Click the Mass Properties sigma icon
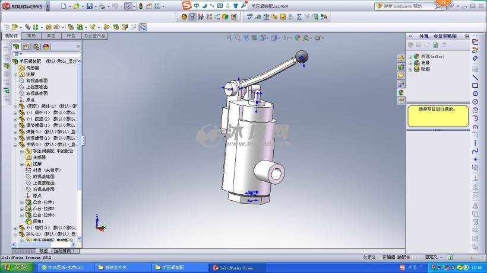The height and width of the screenshot is (273, 487). [x=299, y=17]
